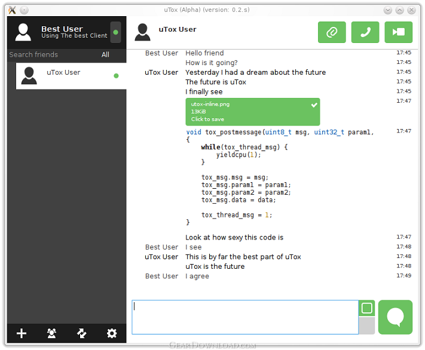425x350 pixels.
Task: Click the code line 'tox_msg.param2 = param2;'
Action: point(246,192)
